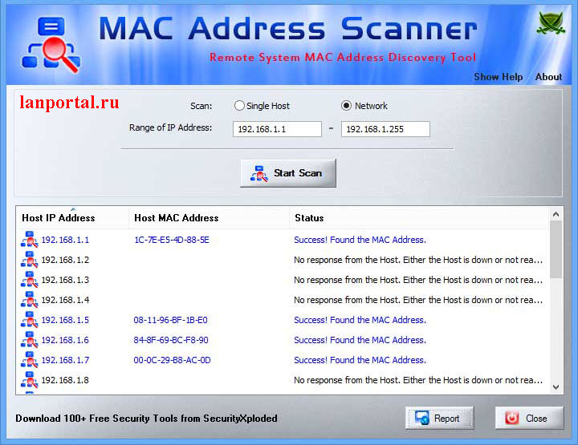Viewport: 578px width, 445px height.
Task: Select IP address 192.168.1.8 text
Action: pyautogui.click(x=65, y=380)
